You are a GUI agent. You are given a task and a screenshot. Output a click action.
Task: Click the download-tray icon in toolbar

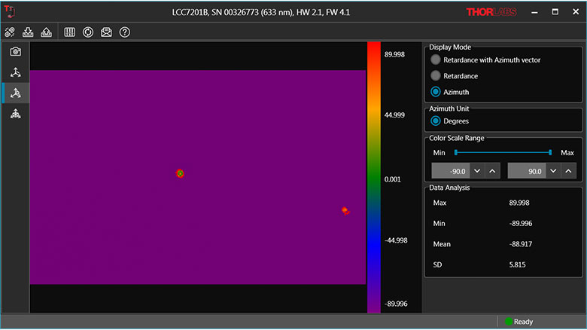click(29, 32)
